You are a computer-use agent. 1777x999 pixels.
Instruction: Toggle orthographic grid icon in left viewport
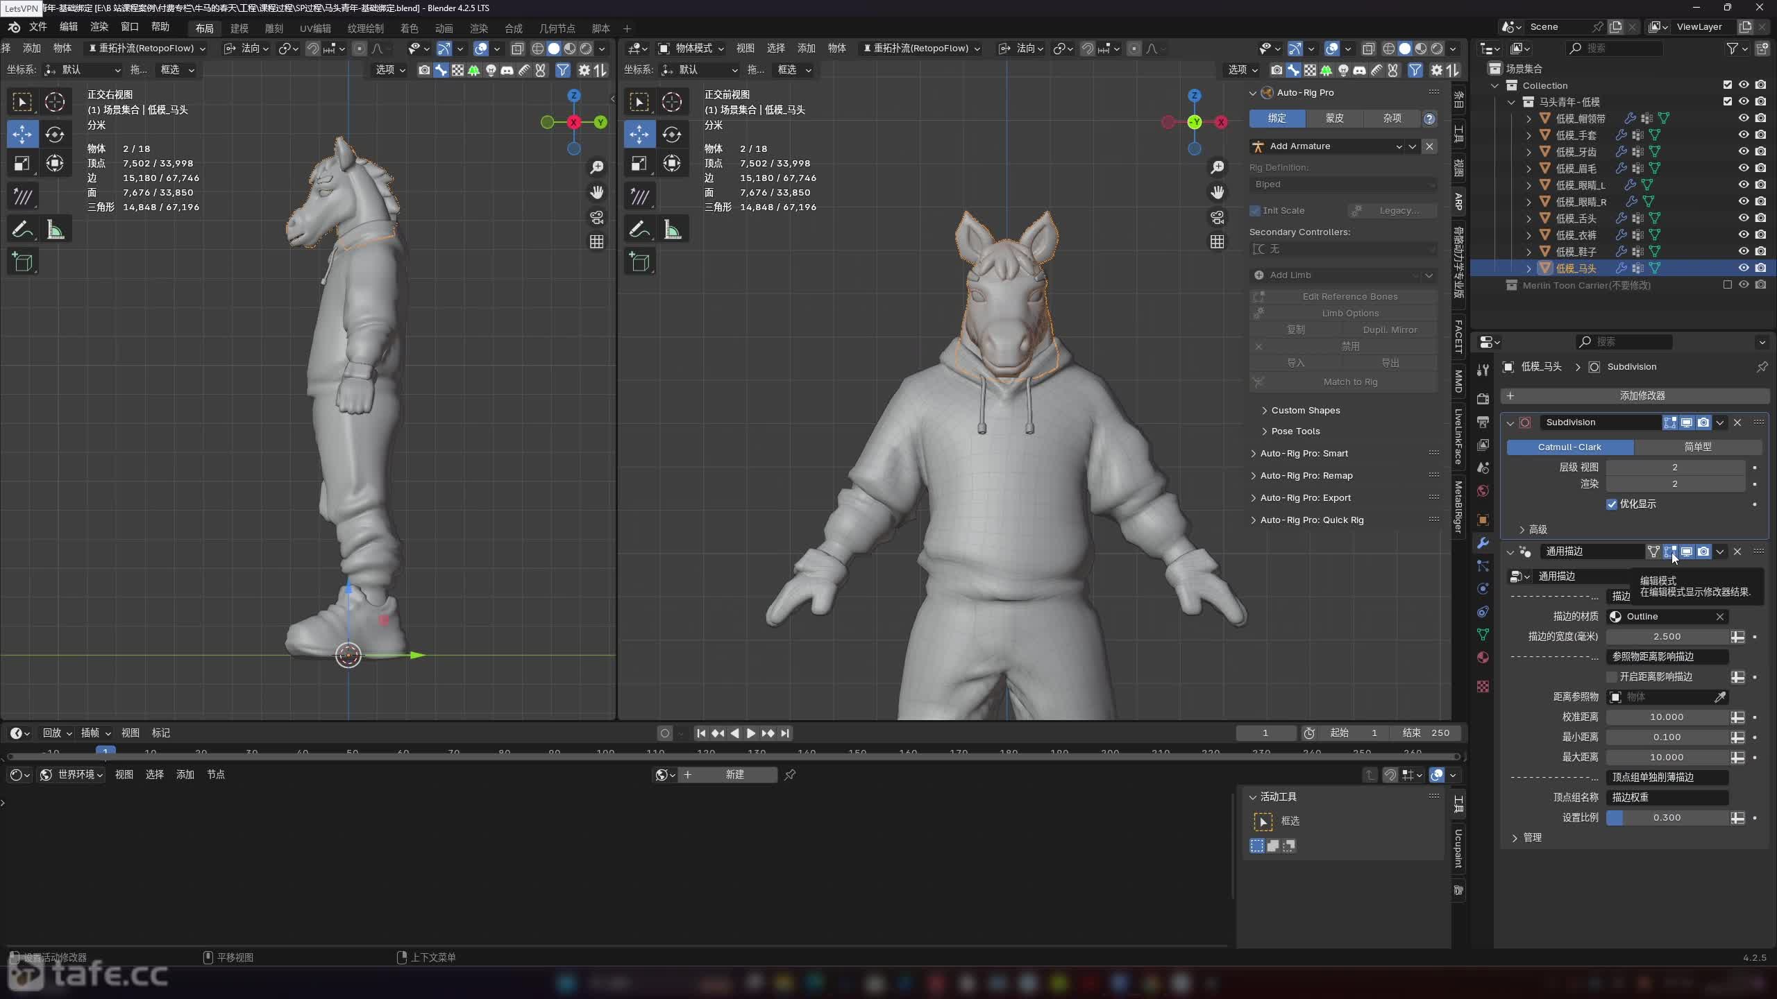point(596,241)
